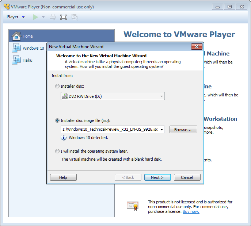Image resolution: width=251 pixels, height=226 pixels.
Task: Click the Browse... button
Action: [183, 129]
